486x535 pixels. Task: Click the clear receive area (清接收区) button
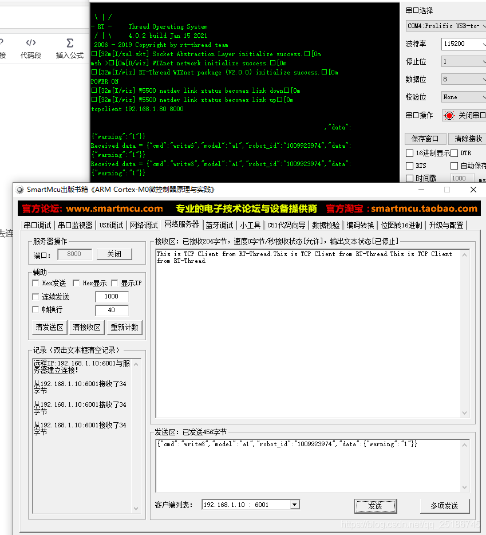(86, 328)
